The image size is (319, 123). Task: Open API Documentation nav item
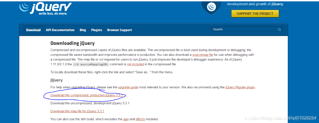pyautogui.click(x=60, y=30)
